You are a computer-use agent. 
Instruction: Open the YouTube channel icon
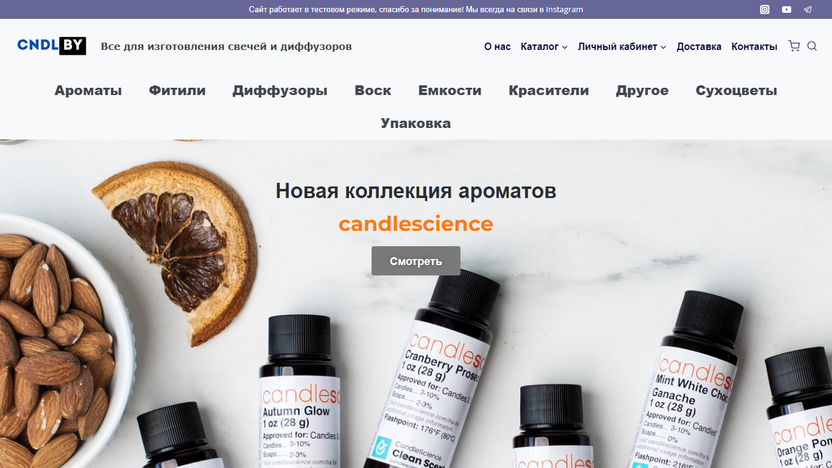click(x=787, y=9)
